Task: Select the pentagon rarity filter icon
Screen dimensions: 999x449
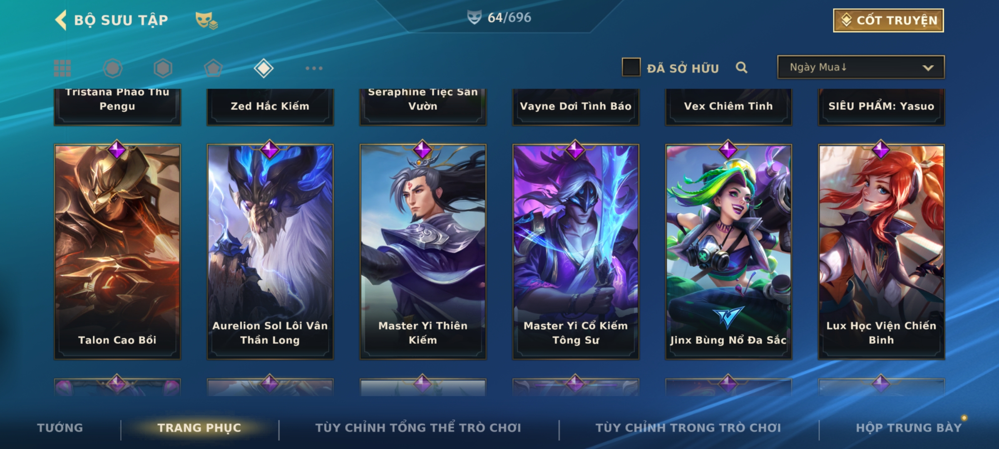Action: point(214,68)
